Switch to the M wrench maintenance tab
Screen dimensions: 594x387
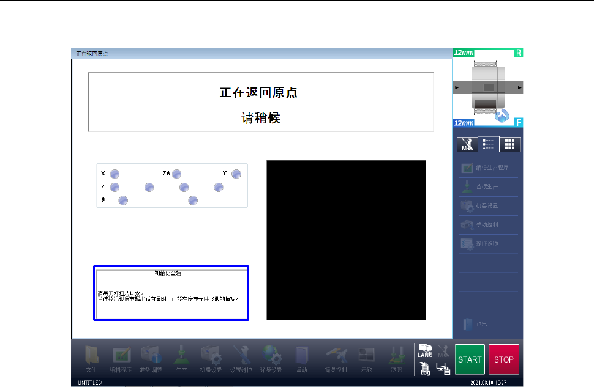coord(467,144)
